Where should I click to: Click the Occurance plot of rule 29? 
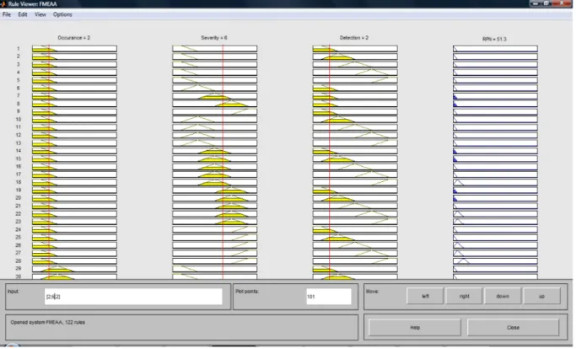(x=74, y=270)
